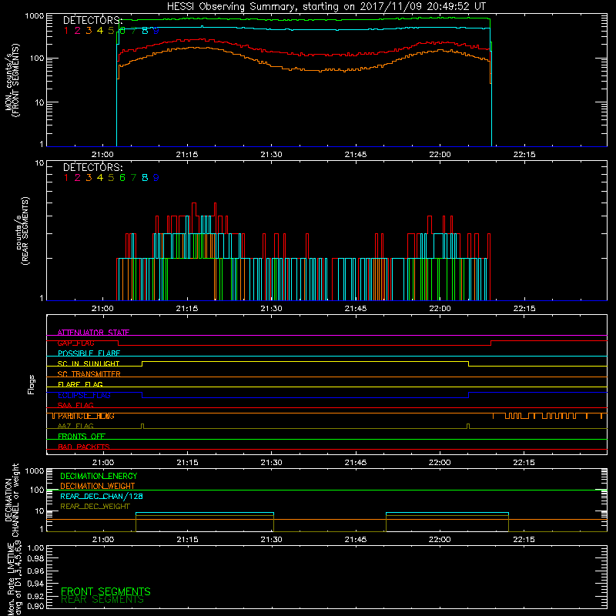
Task: Click the Flags y-axis title
Action: point(32,384)
